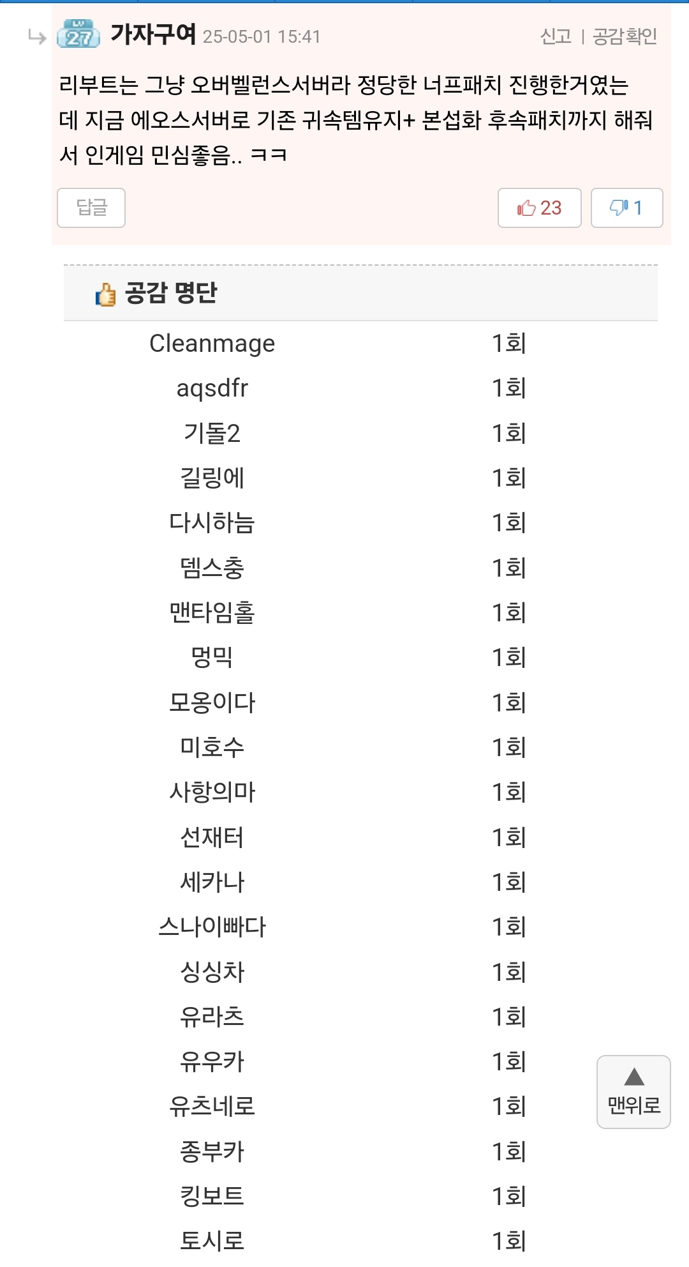Upvote the comment with 23 likes

[540, 208]
